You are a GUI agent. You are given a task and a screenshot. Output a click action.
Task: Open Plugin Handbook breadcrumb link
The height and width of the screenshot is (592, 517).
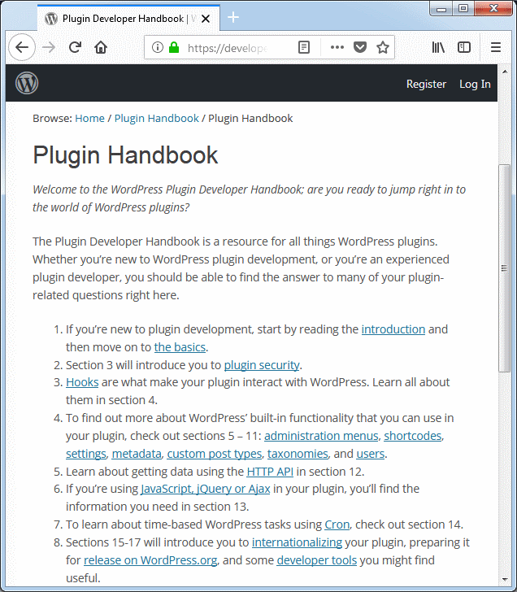(x=157, y=118)
